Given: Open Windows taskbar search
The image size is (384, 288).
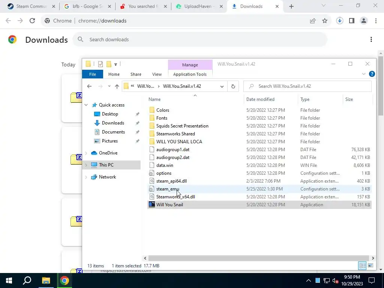Looking at the screenshot, I should point(27,280).
